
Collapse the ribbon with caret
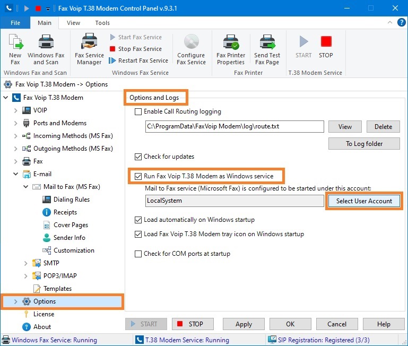point(390,22)
